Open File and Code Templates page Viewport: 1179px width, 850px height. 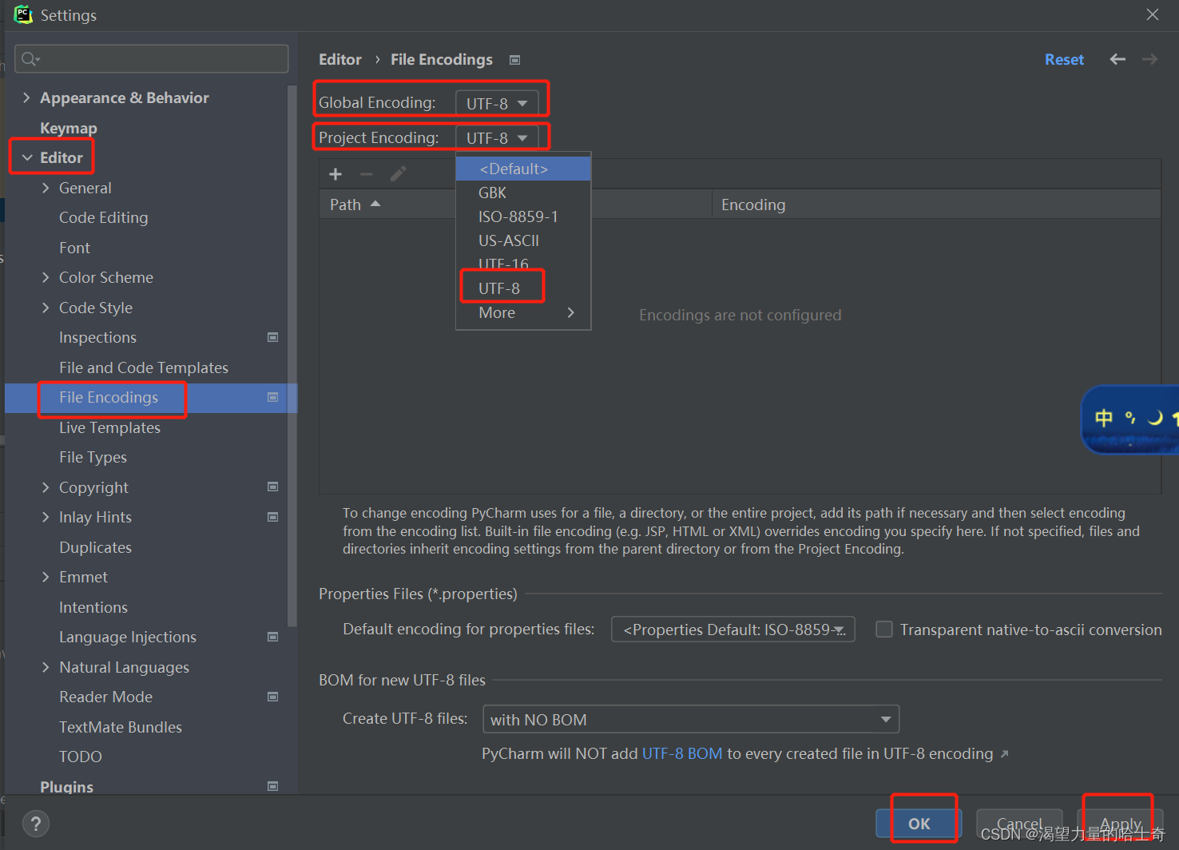[x=144, y=367]
